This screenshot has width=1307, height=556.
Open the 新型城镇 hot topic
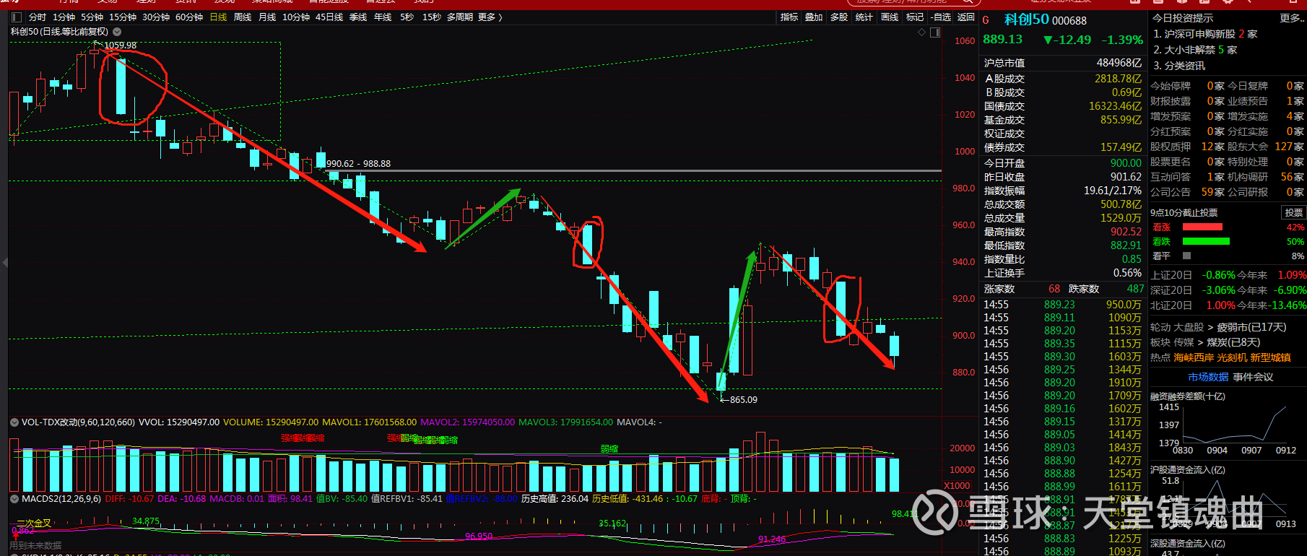click(x=1270, y=357)
